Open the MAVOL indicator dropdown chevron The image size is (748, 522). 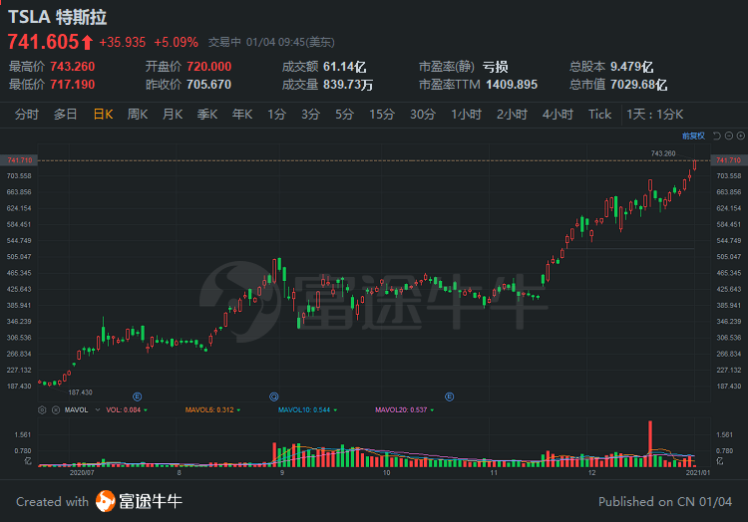[x=98, y=409]
